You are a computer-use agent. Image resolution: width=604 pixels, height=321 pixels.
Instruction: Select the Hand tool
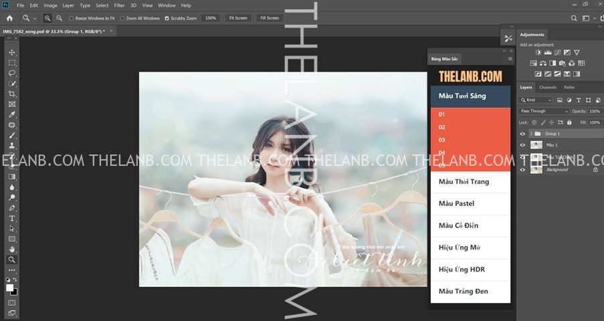pyautogui.click(x=12, y=249)
